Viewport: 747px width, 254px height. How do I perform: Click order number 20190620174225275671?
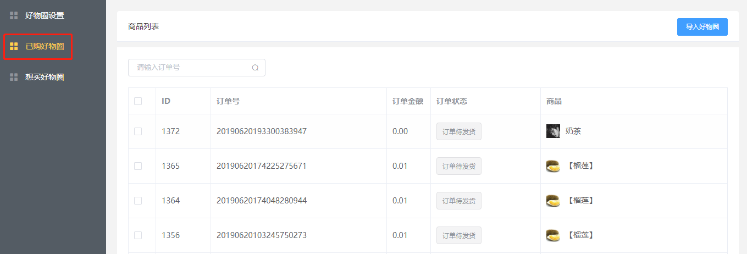[262, 166]
